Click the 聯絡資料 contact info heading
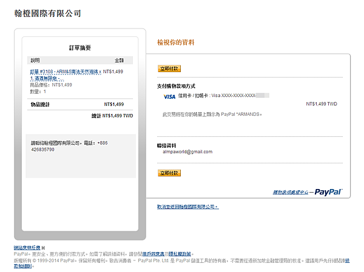 pos(166,145)
